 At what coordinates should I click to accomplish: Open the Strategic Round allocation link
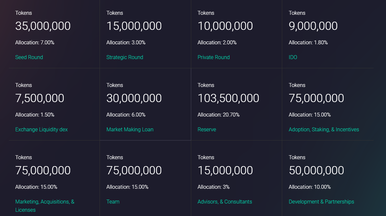click(x=125, y=57)
